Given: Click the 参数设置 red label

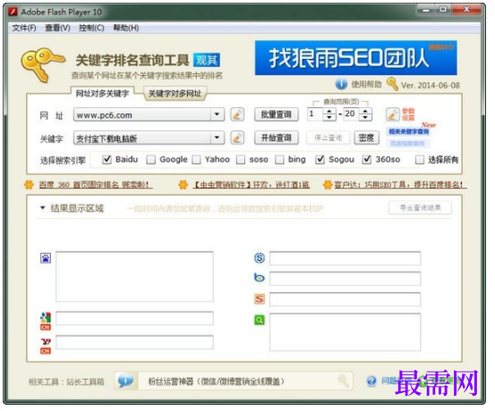Looking at the screenshot, I should point(408,114).
